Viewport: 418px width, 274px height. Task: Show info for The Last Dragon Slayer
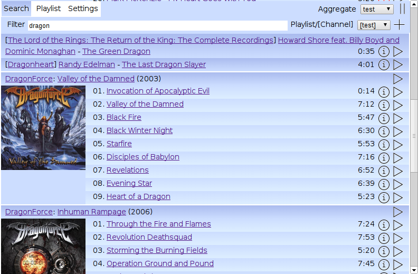click(384, 64)
